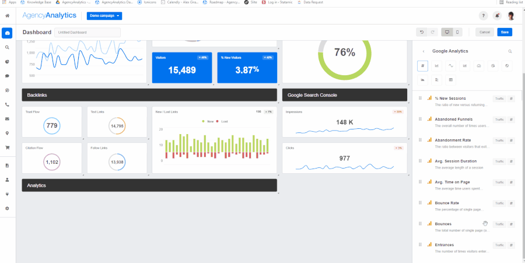Select the column chart widget type
Image resolution: width=525 pixels, height=263 pixels.
[465, 66]
